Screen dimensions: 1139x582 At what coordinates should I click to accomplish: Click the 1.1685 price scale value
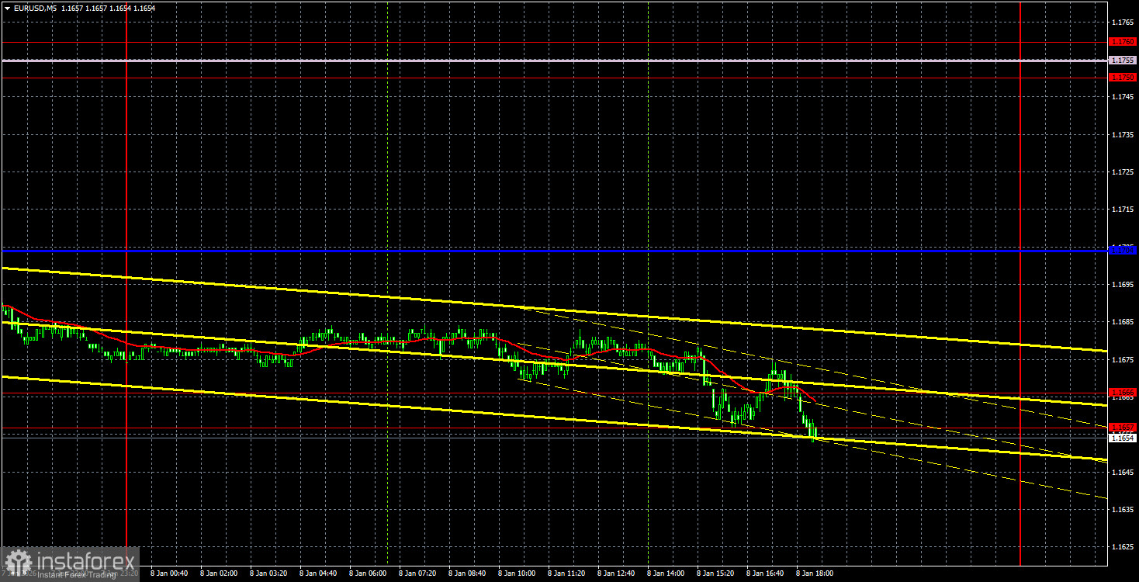(1123, 322)
